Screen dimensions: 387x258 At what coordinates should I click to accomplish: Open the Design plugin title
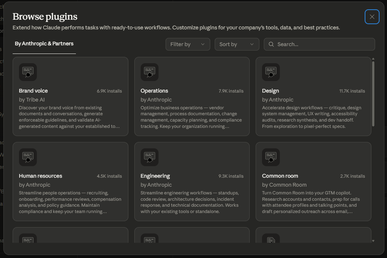271,91
